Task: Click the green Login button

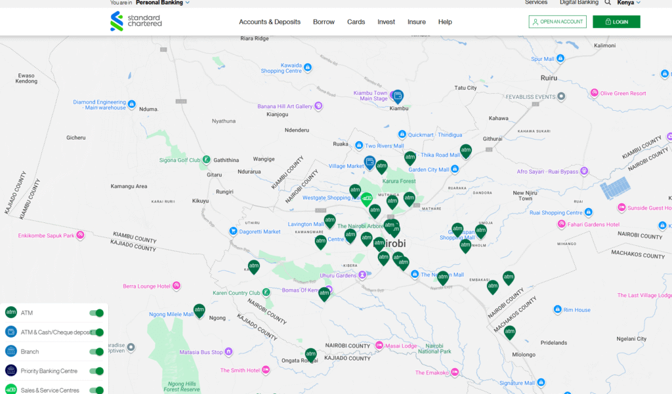Action: coord(616,22)
